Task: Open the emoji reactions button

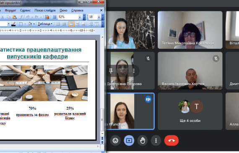Action: point(115,140)
